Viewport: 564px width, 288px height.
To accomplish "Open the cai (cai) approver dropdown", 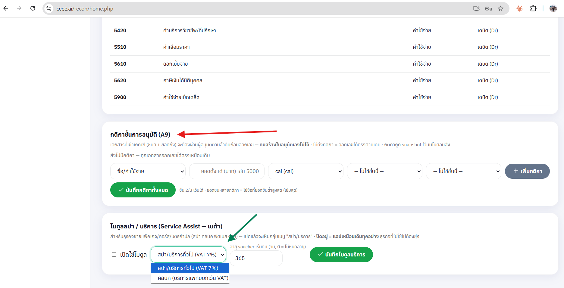I will click(x=306, y=171).
